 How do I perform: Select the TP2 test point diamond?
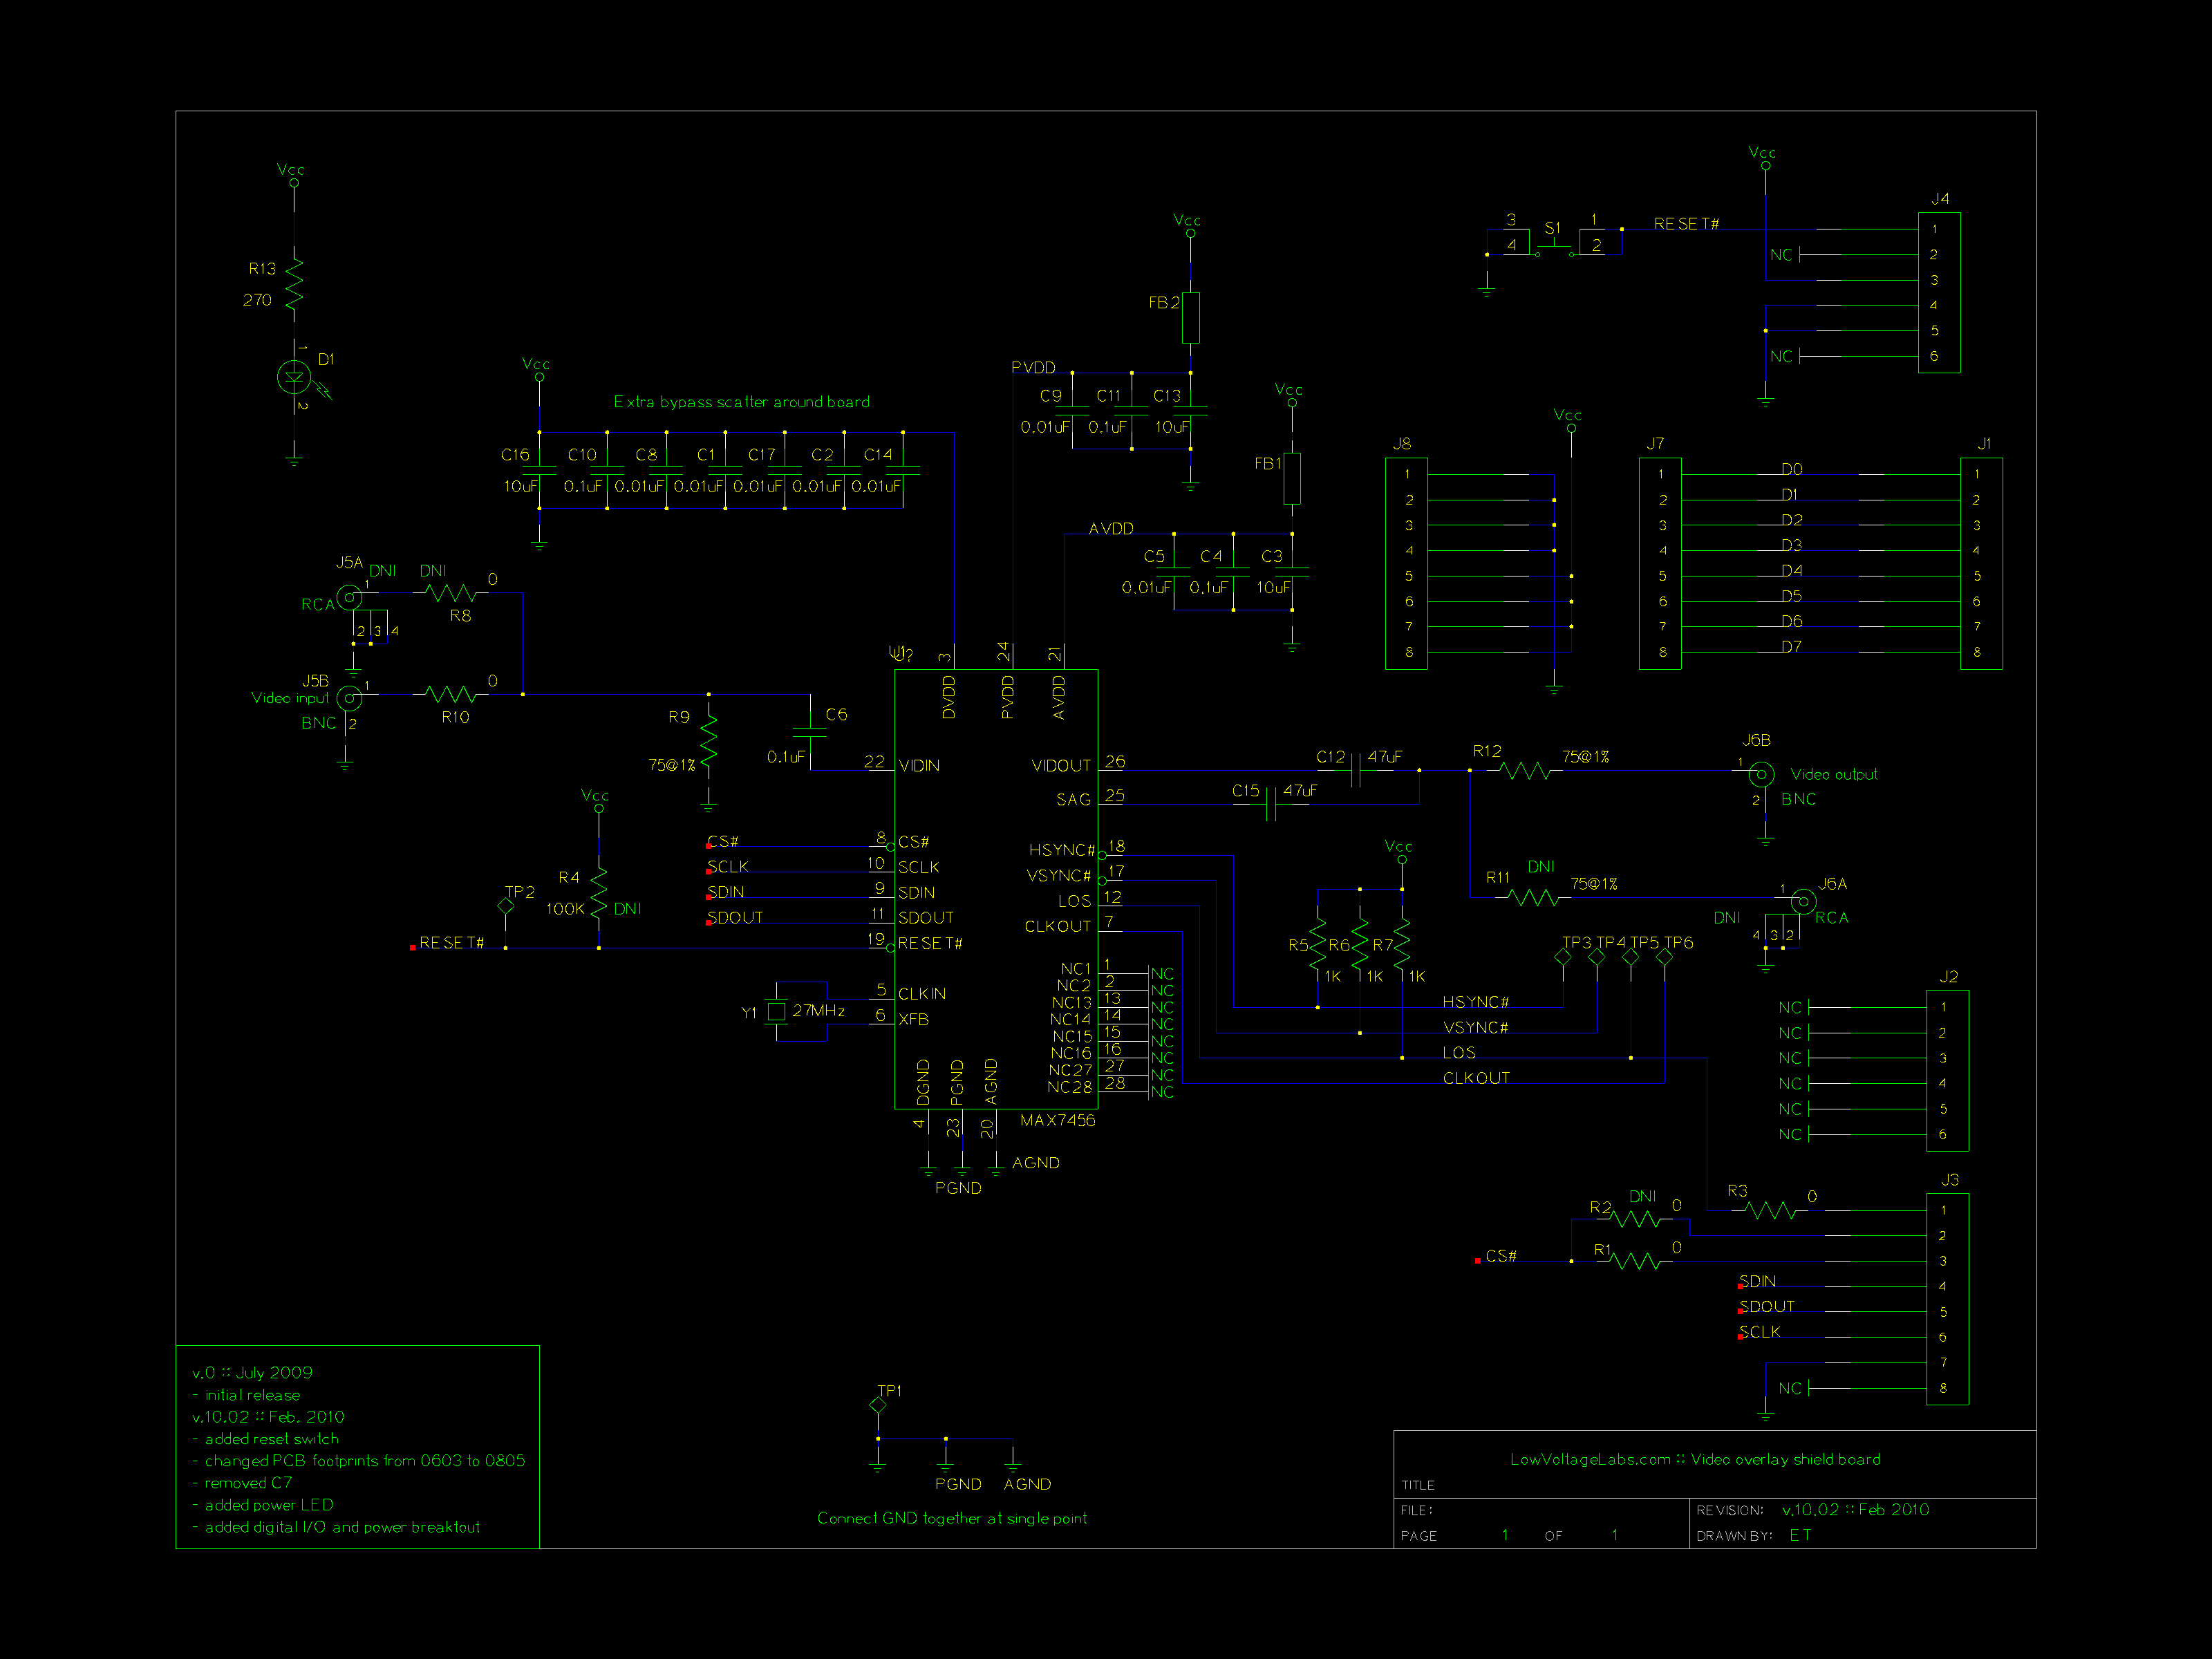click(x=505, y=906)
